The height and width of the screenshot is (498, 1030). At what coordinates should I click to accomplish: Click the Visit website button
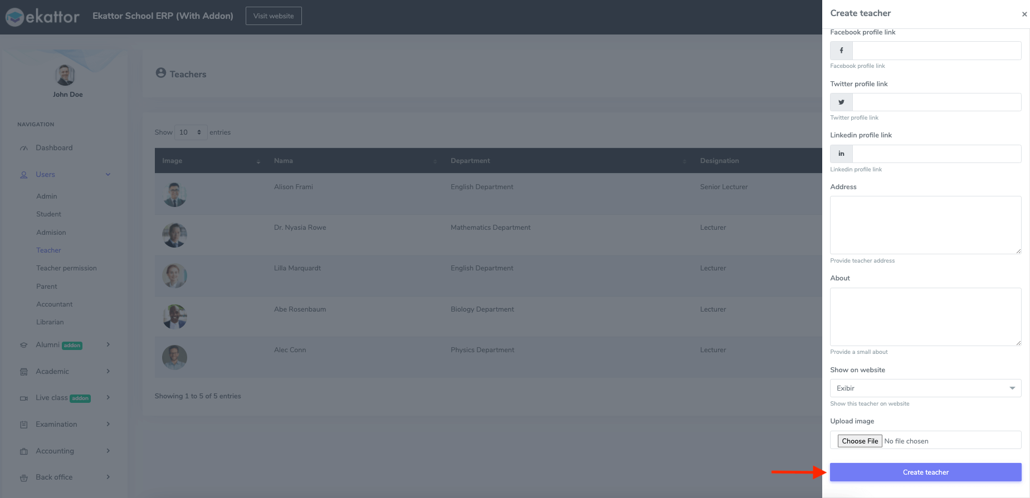click(274, 16)
